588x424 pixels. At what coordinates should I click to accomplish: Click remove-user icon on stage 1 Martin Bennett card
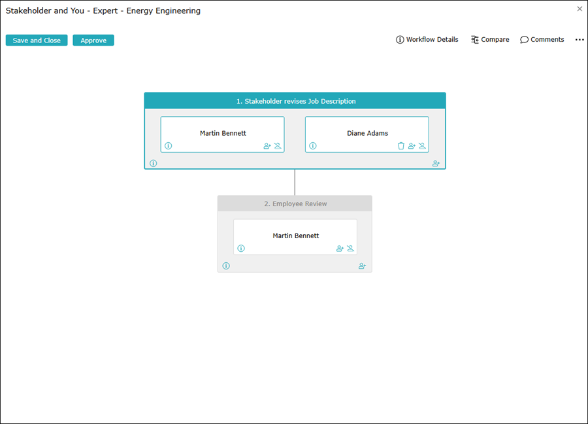pos(278,146)
